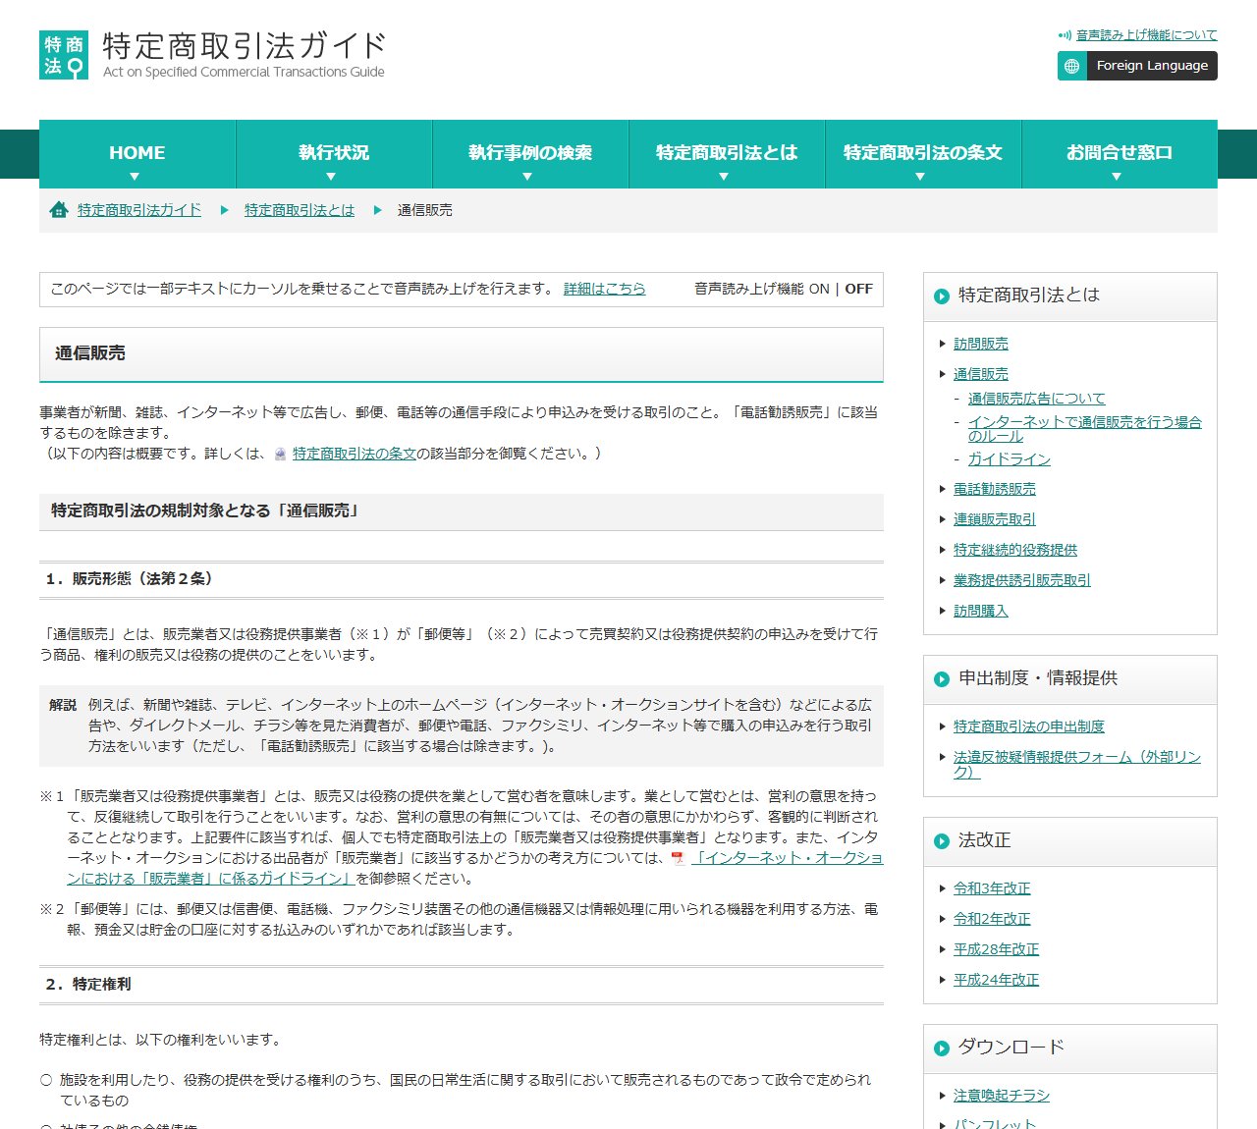This screenshot has width=1257, height=1129.
Task: Open the 訪問購入 sidebar link
Action: point(981,611)
